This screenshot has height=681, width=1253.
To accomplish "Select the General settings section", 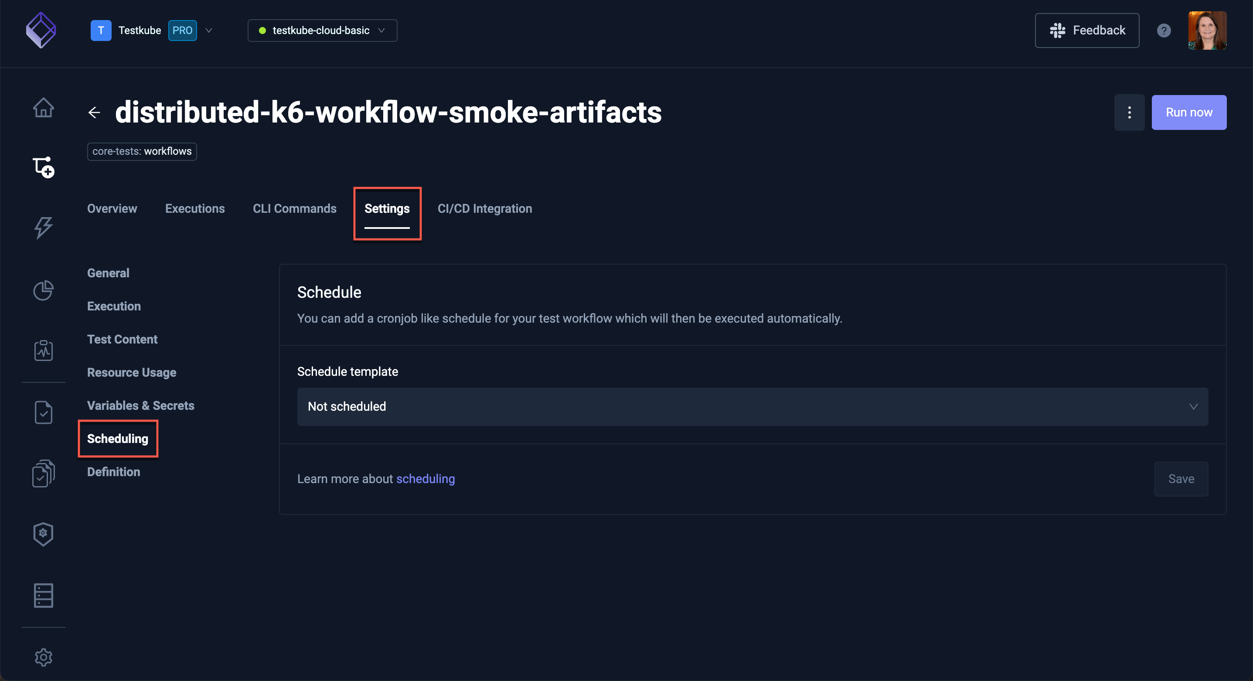I will click(x=107, y=272).
